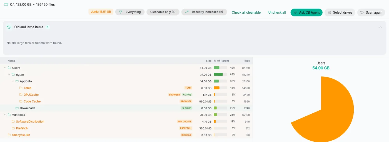The height and width of the screenshot is (142, 389).
Task: Collapse the Users tree node
Action: point(5,68)
